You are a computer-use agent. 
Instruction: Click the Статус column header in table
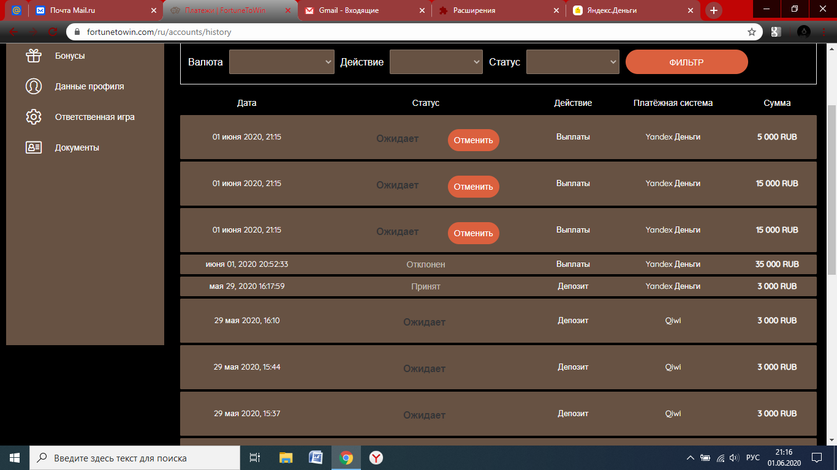tap(426, 103)
